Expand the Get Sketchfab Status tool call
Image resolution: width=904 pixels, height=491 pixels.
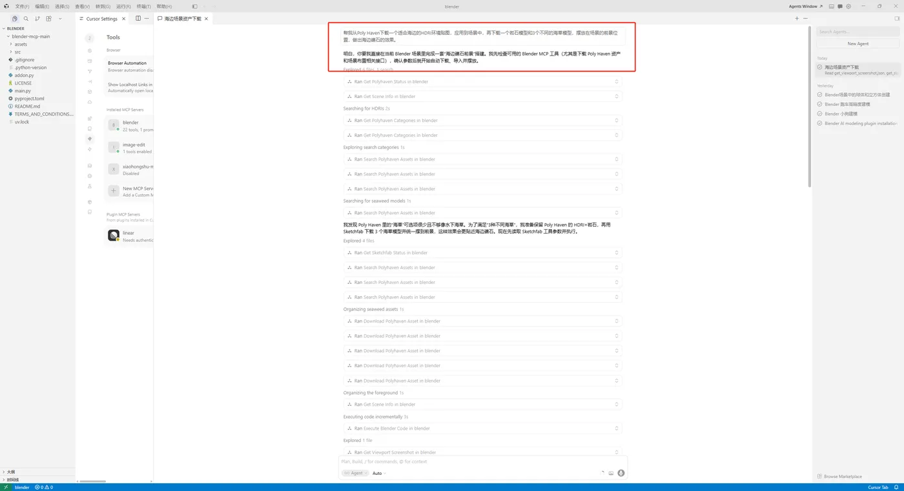tap(483, 253)
